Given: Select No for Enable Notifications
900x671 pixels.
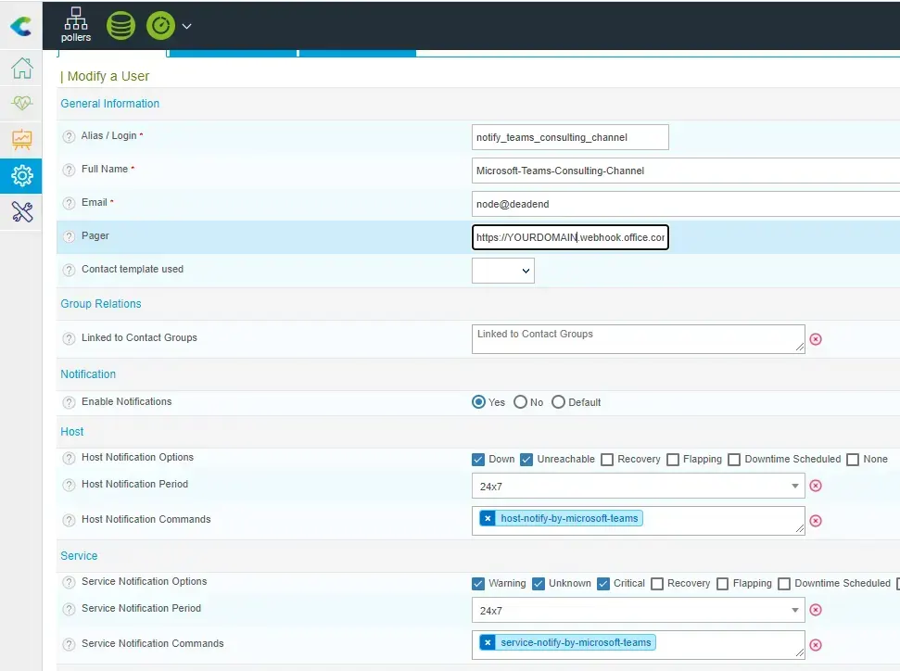Looking at the screenshot, I should click(520, 402).
